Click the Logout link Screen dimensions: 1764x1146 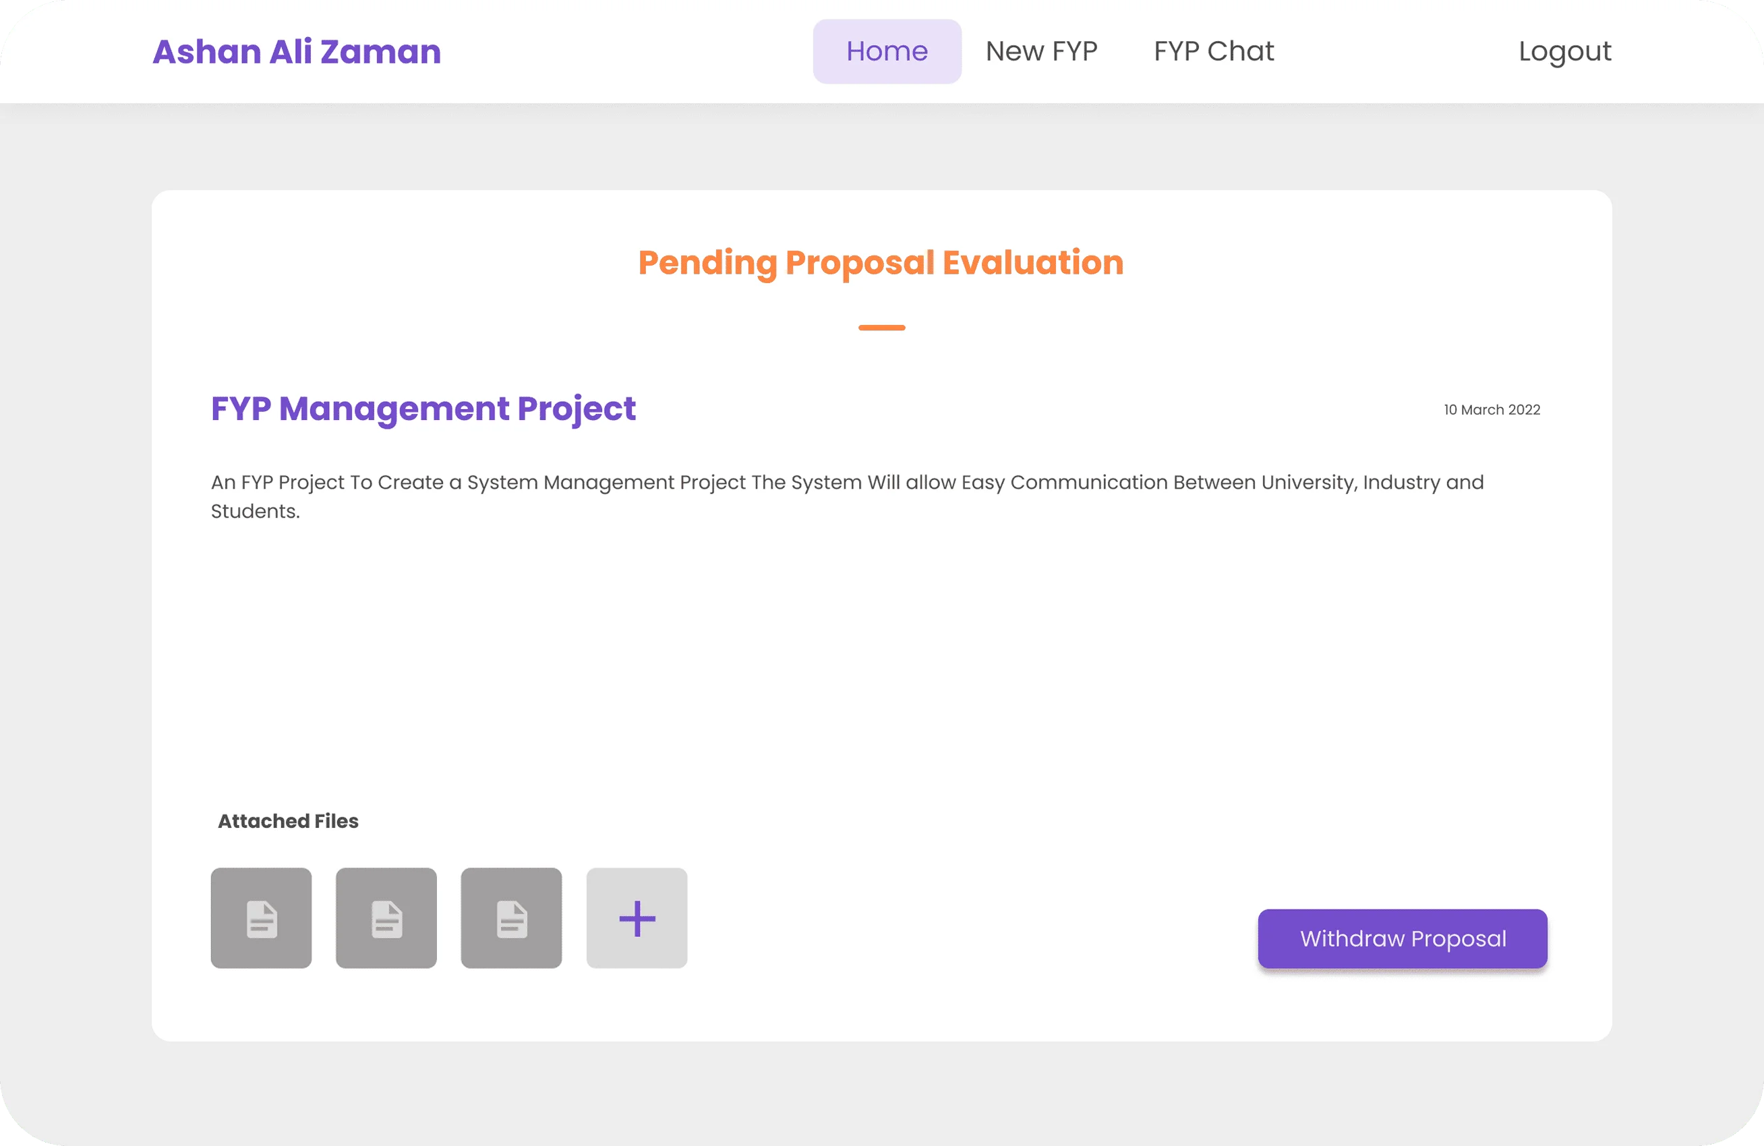[1564, 51]
